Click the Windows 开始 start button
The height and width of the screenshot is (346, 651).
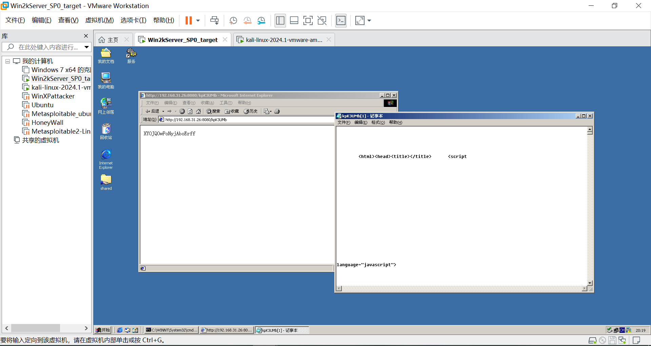tap(103, 330)
